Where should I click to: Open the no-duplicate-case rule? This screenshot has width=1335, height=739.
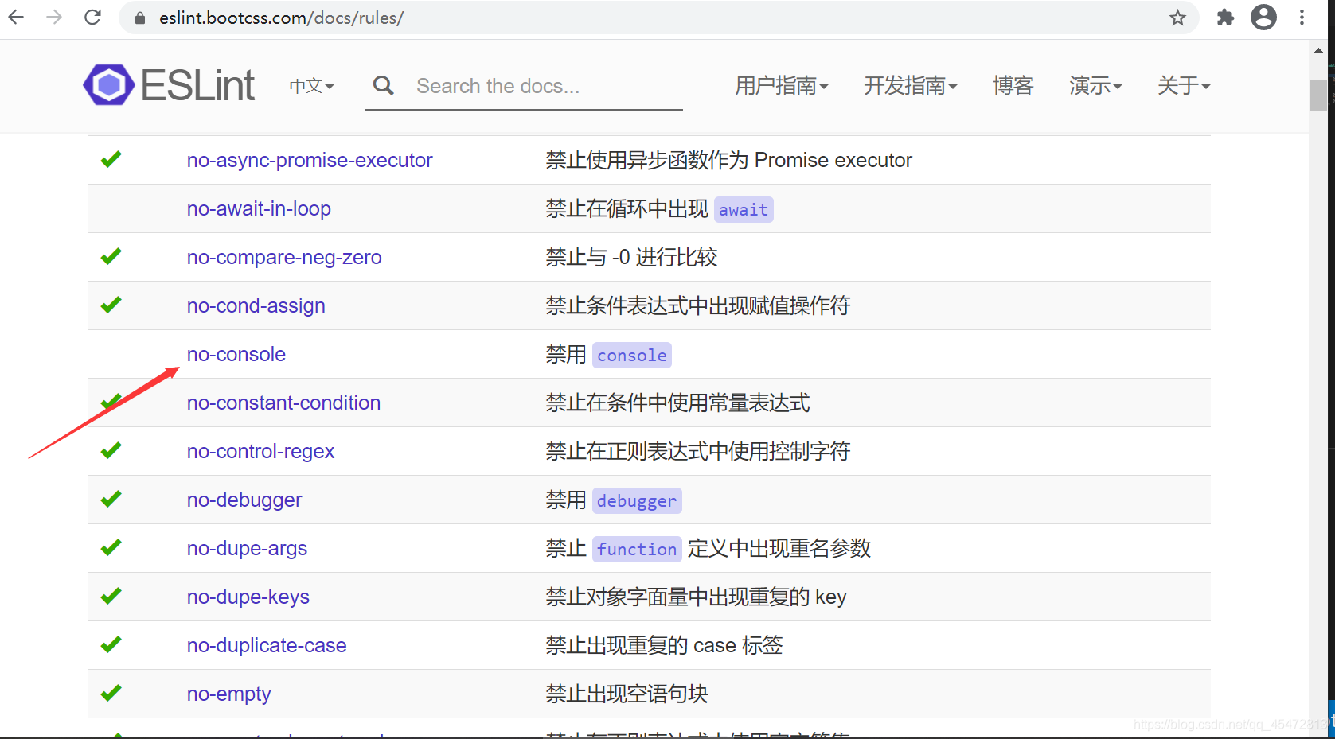267,645
